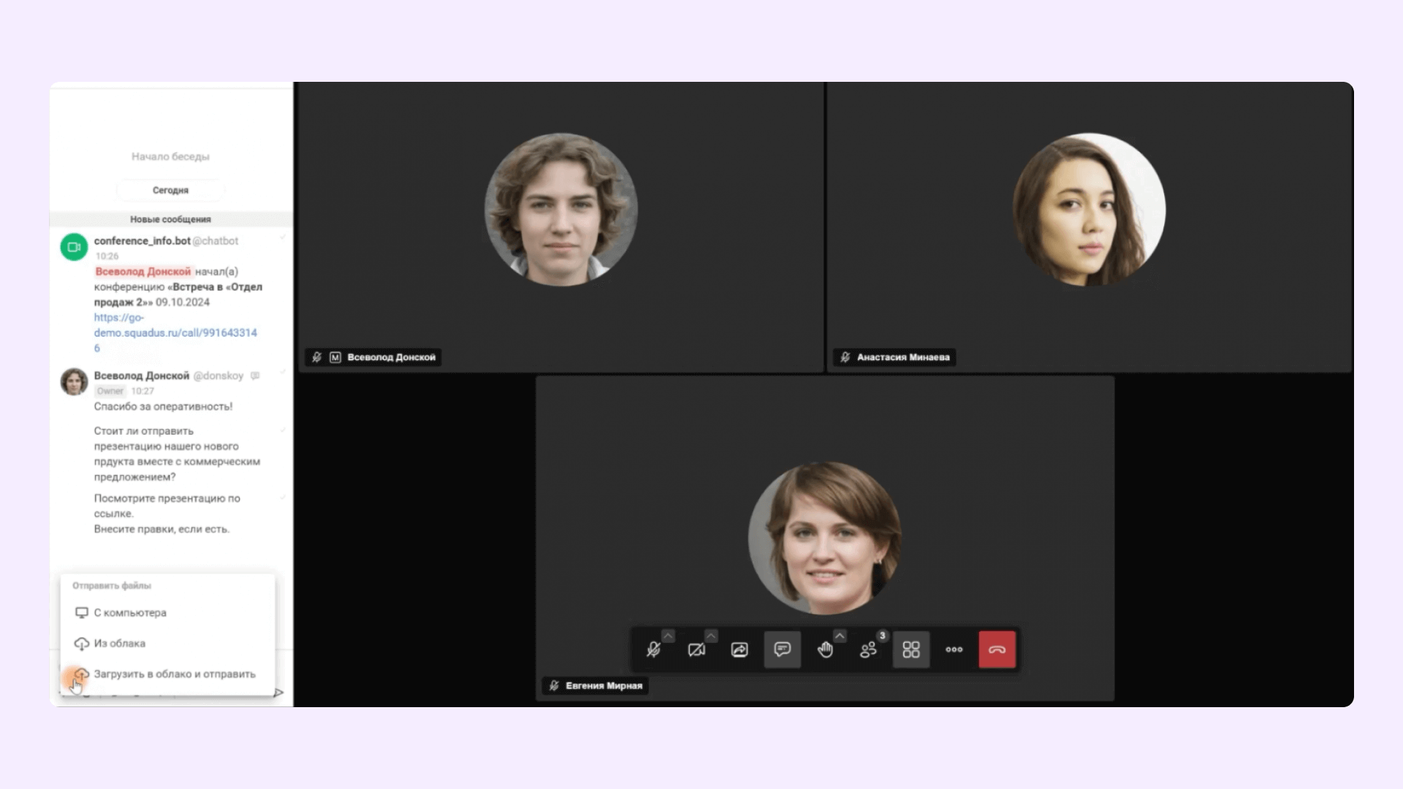Expand raise-hand reactions chevron

click(840, 636)
